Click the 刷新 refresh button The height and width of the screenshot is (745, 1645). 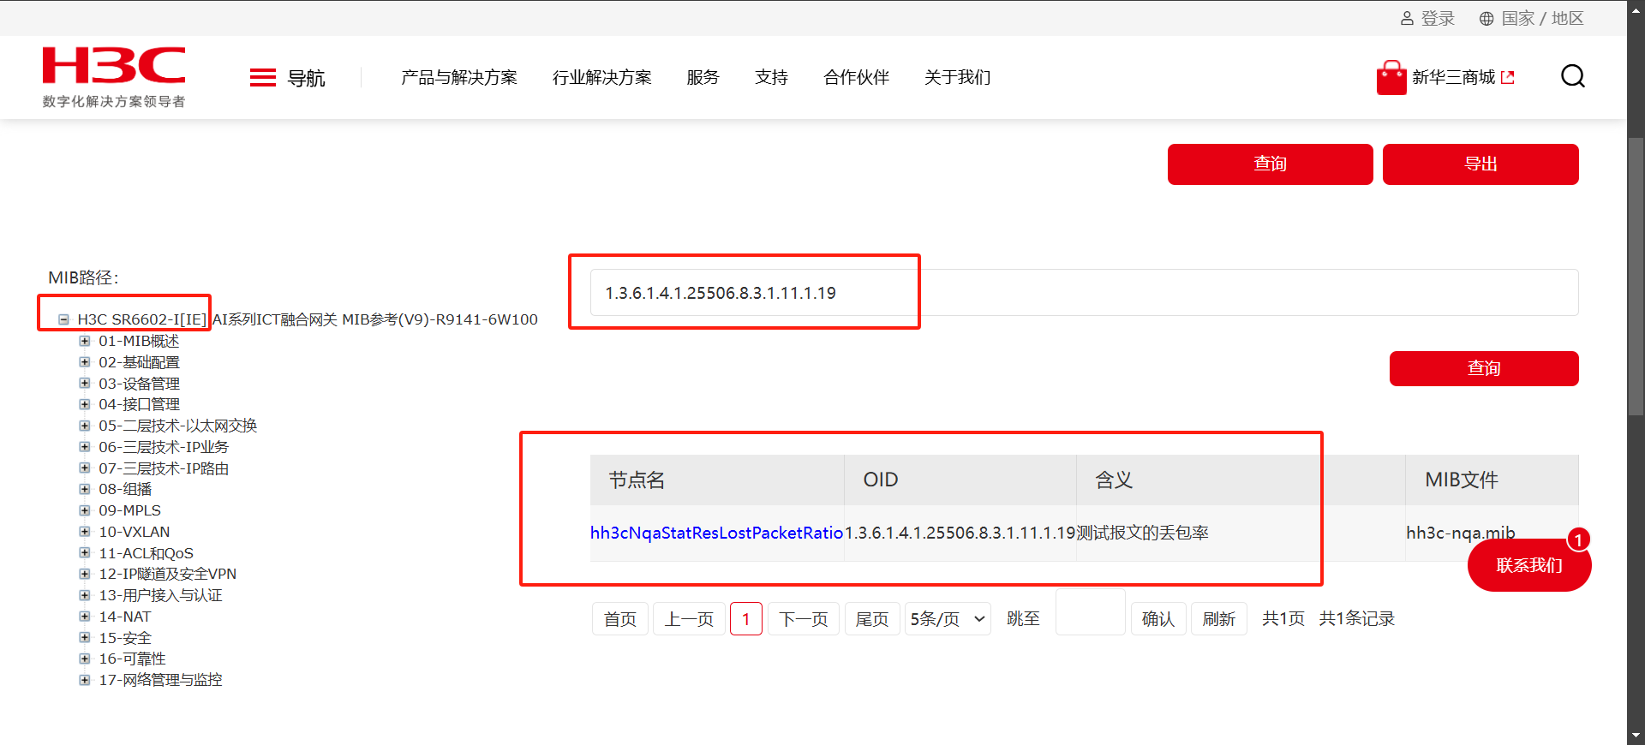[x=1219, y=619]
